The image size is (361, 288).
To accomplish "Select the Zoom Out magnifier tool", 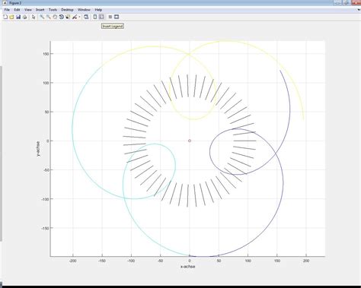I will [48, 17].
